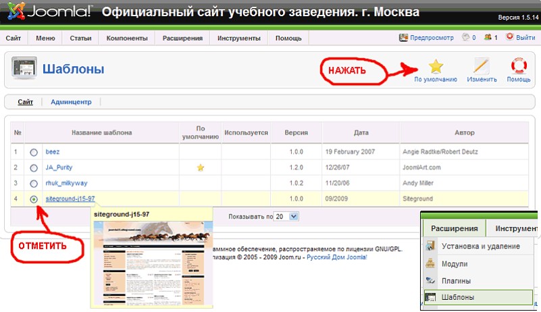Click the Предпросмотр link
The image size is (541, 312).
[x=432, y=37]
